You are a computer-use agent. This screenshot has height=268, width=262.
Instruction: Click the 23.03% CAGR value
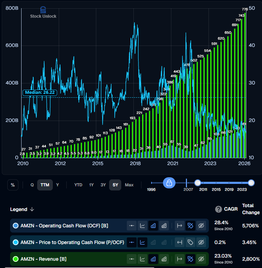click(x=223, y=256)
